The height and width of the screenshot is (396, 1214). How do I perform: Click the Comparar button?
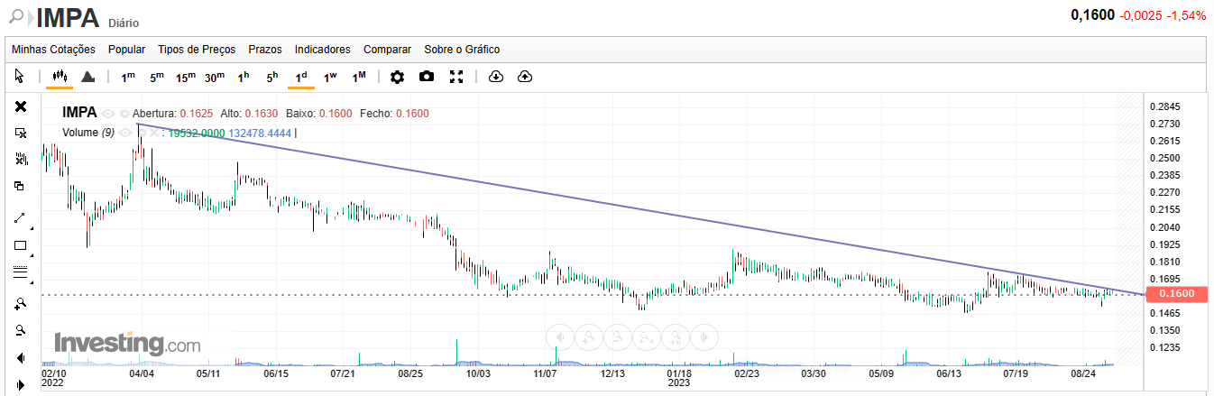point(387,50)
